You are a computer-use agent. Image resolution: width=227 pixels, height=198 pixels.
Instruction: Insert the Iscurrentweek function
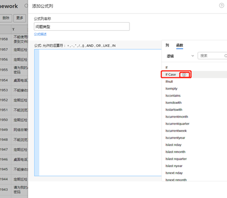pyautogui.click(x=176, y=131)
